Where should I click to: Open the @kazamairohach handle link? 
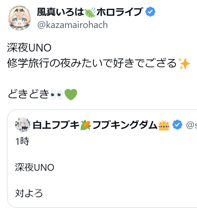pyautogui.click(x=72, y=25)
